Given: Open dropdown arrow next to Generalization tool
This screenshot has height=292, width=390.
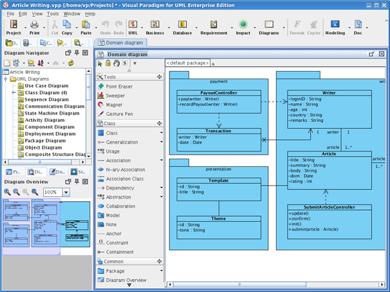Looking at the screenshot, I should (x=161, y=142).
